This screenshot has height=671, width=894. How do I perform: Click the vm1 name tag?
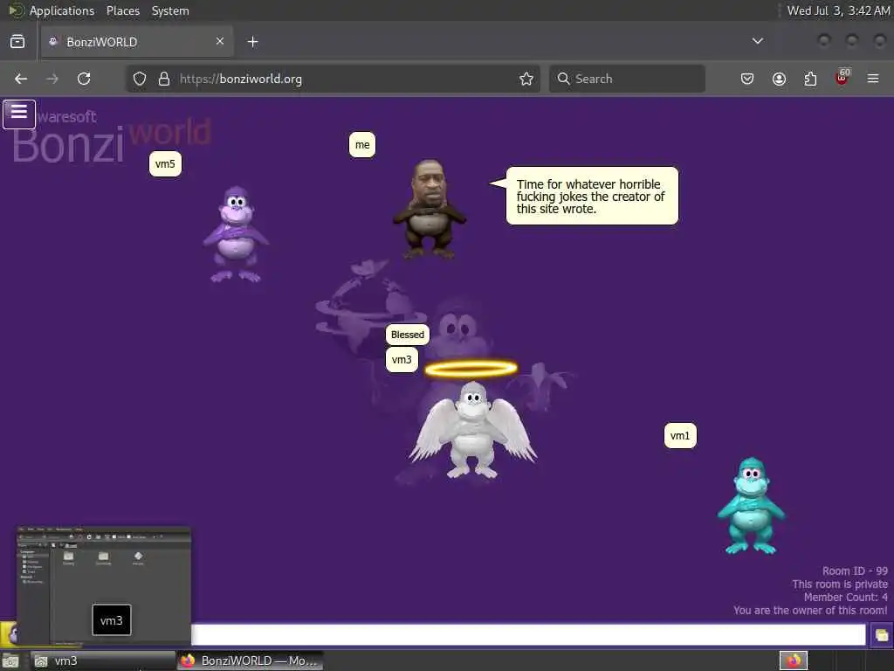click(x=680, y=436)
